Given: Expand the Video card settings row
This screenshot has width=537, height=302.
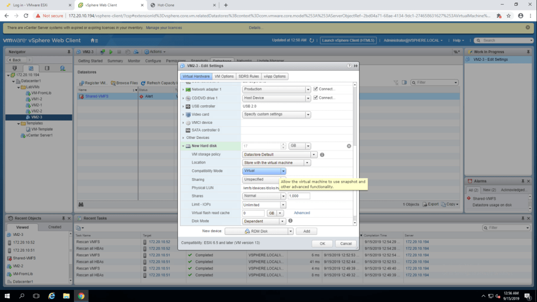Looking at the screenshot, I should 183,114.
